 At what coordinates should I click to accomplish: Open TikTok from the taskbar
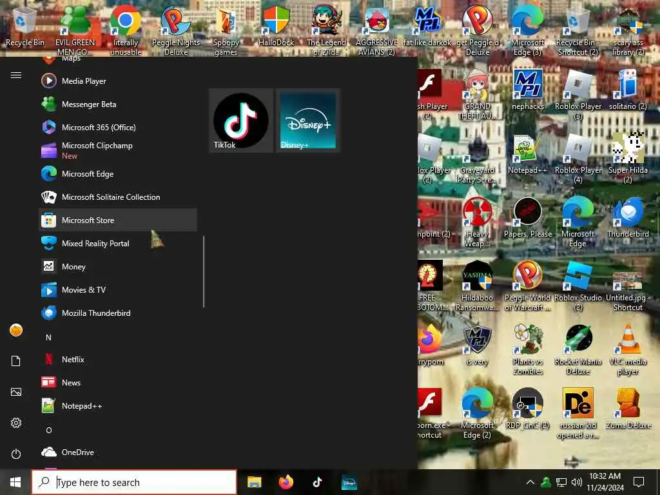pos(317,482)
